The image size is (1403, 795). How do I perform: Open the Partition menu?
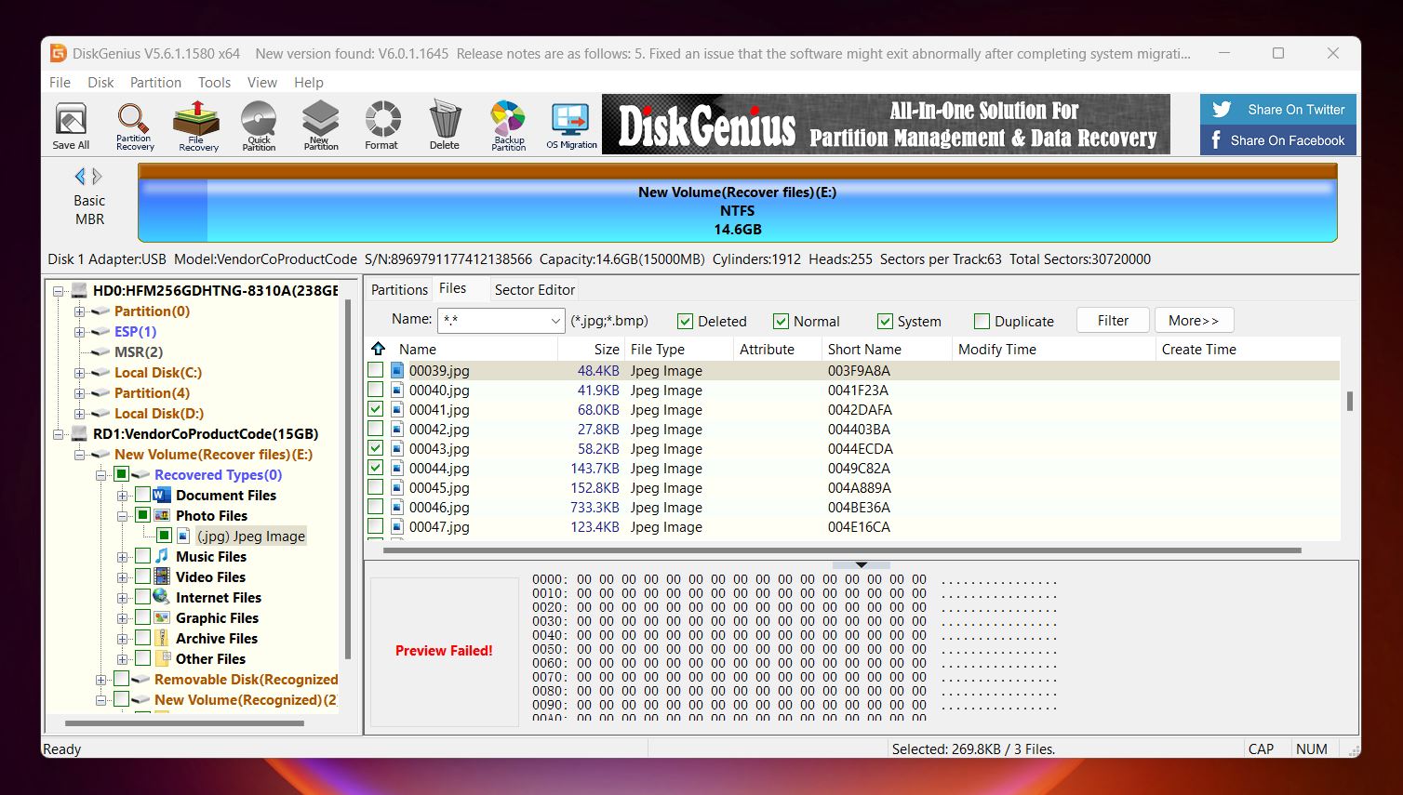point(155,82)
